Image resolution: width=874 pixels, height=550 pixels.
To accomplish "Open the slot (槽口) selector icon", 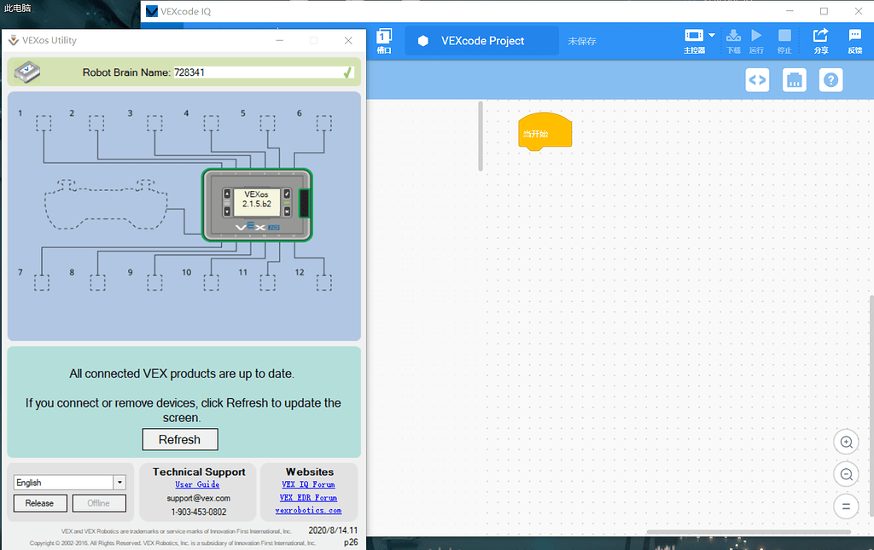I will (x=384, y=37).
